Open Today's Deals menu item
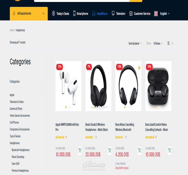The height and width of the screenshot is (175, 188). point(60,14)
